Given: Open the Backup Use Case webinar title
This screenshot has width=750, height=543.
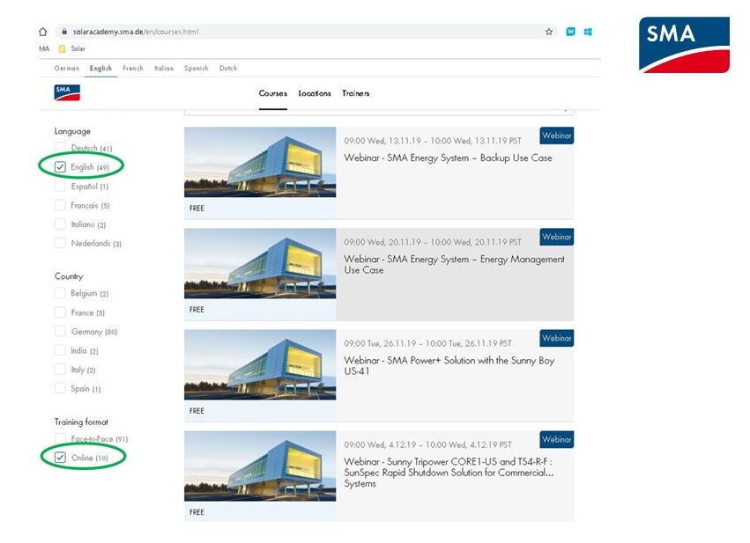Looking at the screenshot, I should click(448, 158).
